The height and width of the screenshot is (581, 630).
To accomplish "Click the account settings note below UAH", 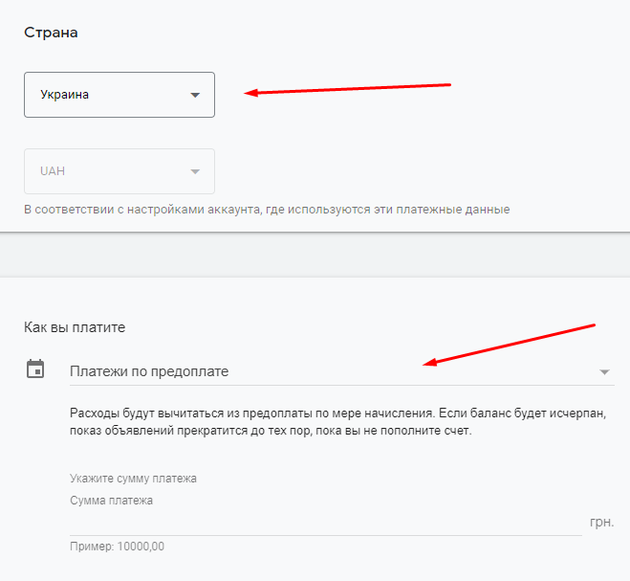I will coord(267,209).
